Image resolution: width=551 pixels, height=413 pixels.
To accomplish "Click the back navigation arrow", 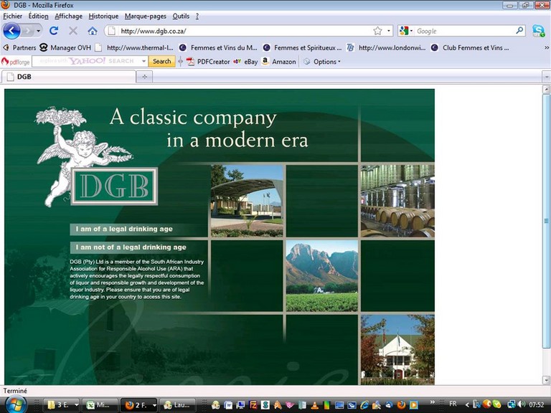I will 11,31.
